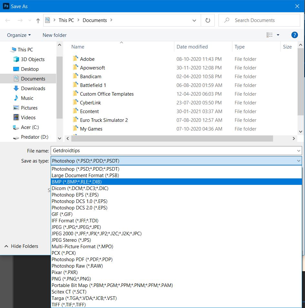The height and width of the screenshot is (308, 305).
Task: Refresh the Documents folder listing
Action: pyautogui.click(x=208, y=20)
